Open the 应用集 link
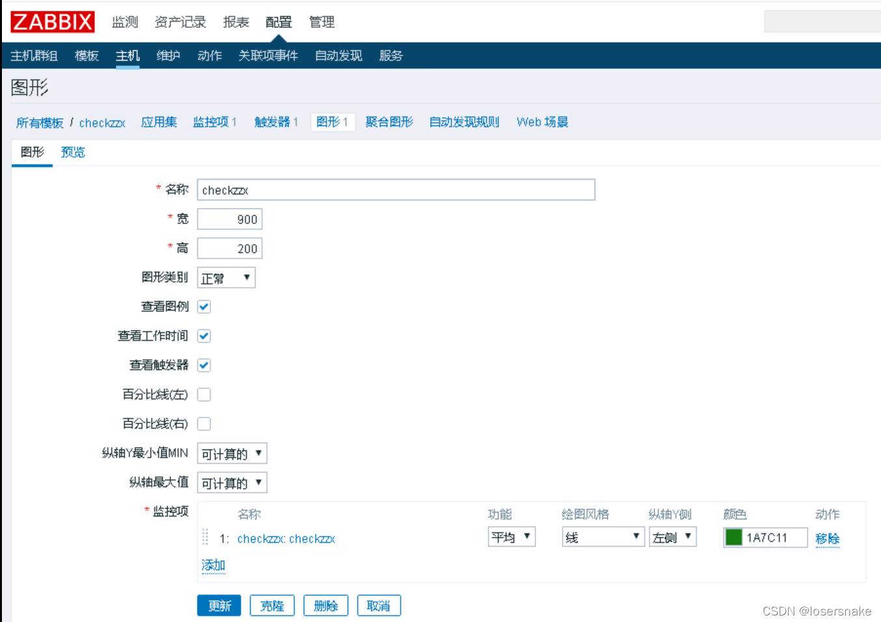 pos(159,122)
